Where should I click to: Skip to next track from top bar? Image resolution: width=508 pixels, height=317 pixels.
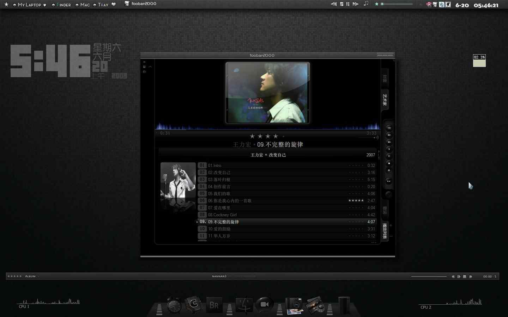(356, 4)
